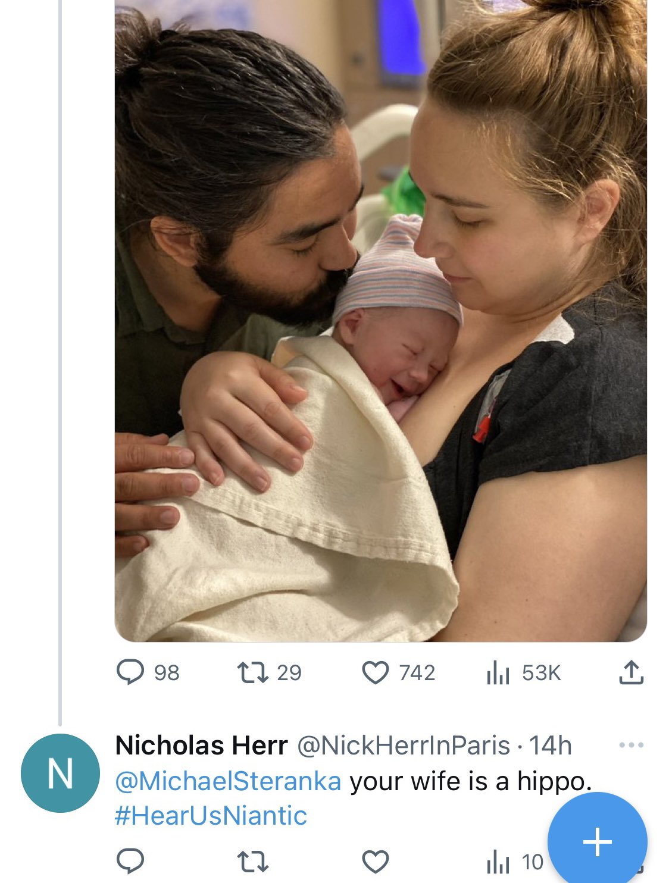This screenshot has height=883, width=669.
Task: Open the #HearUsNiantic hashtag
Action: (211, 815)
